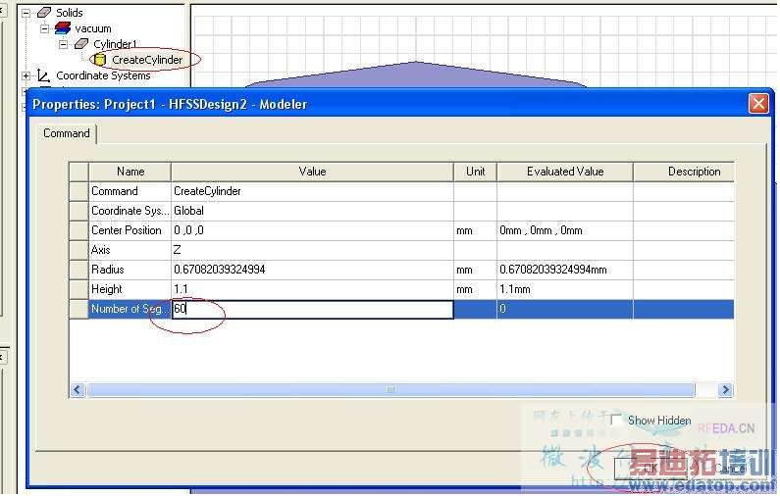Click the CreateCylinder cylinder icon
This screenshot has height=496, width=780.
(99, 60)
